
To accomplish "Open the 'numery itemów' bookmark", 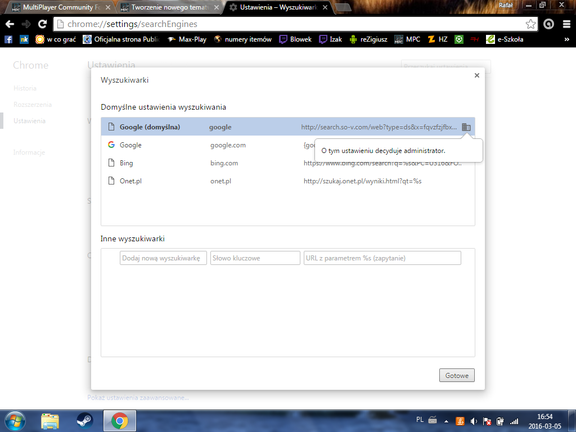I will pos(243,39).
